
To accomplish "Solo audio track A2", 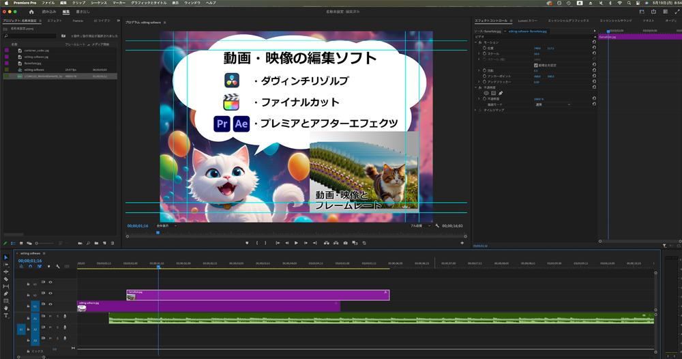I will [x=57, y=327].
